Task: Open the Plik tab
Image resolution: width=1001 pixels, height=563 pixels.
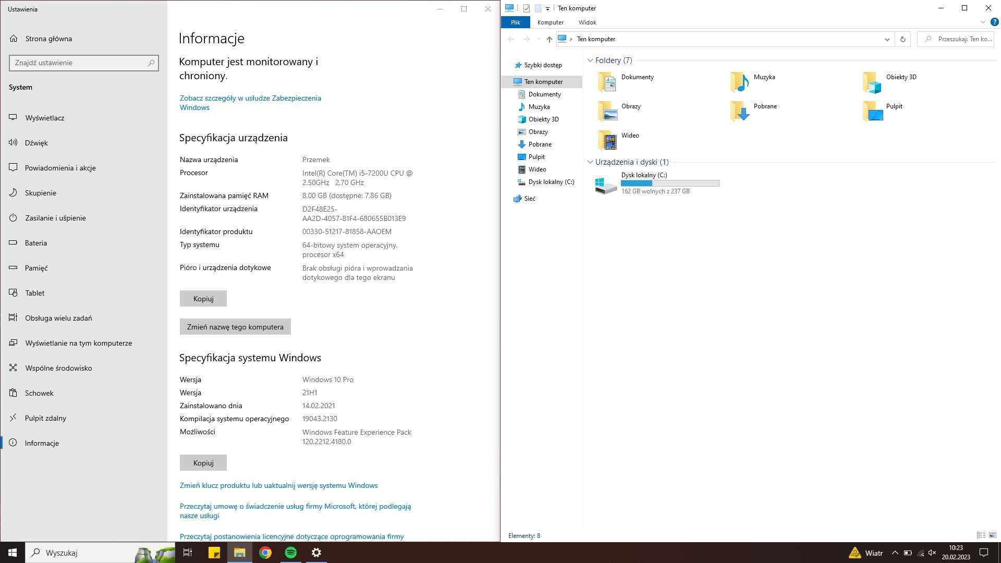Action: [x=516, y=22]
